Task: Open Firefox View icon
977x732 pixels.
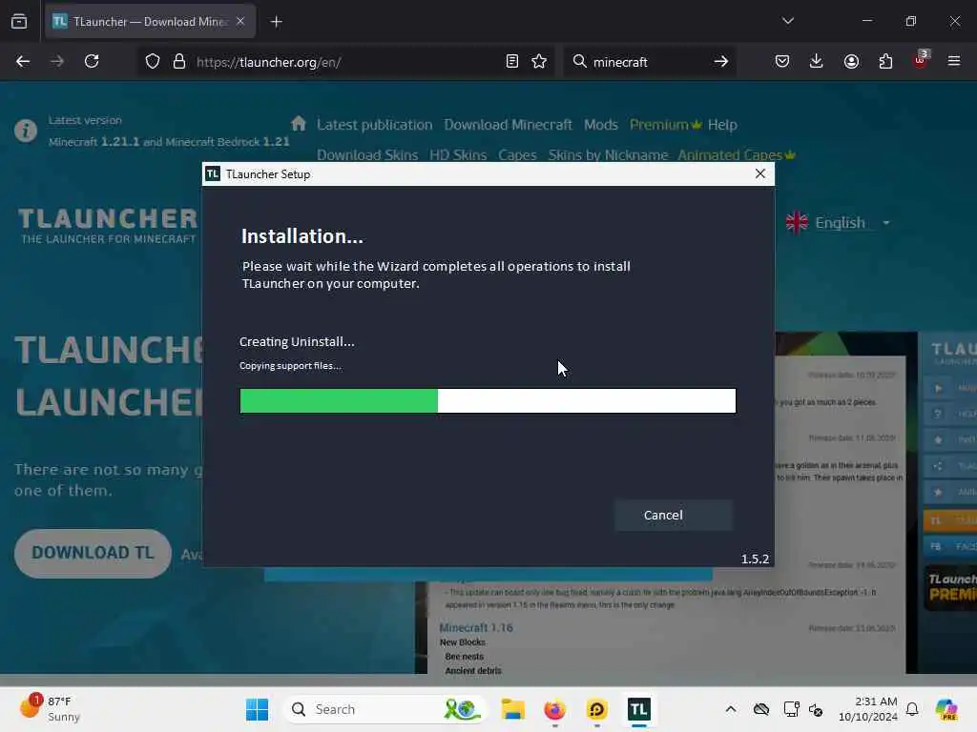Action: coord(19,22)
